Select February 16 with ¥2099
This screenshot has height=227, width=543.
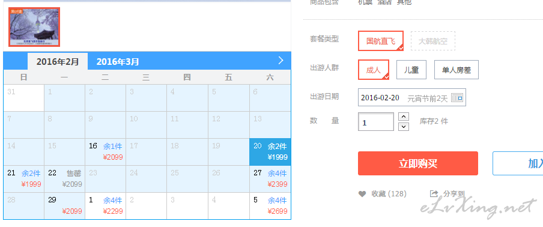point(106,151)
